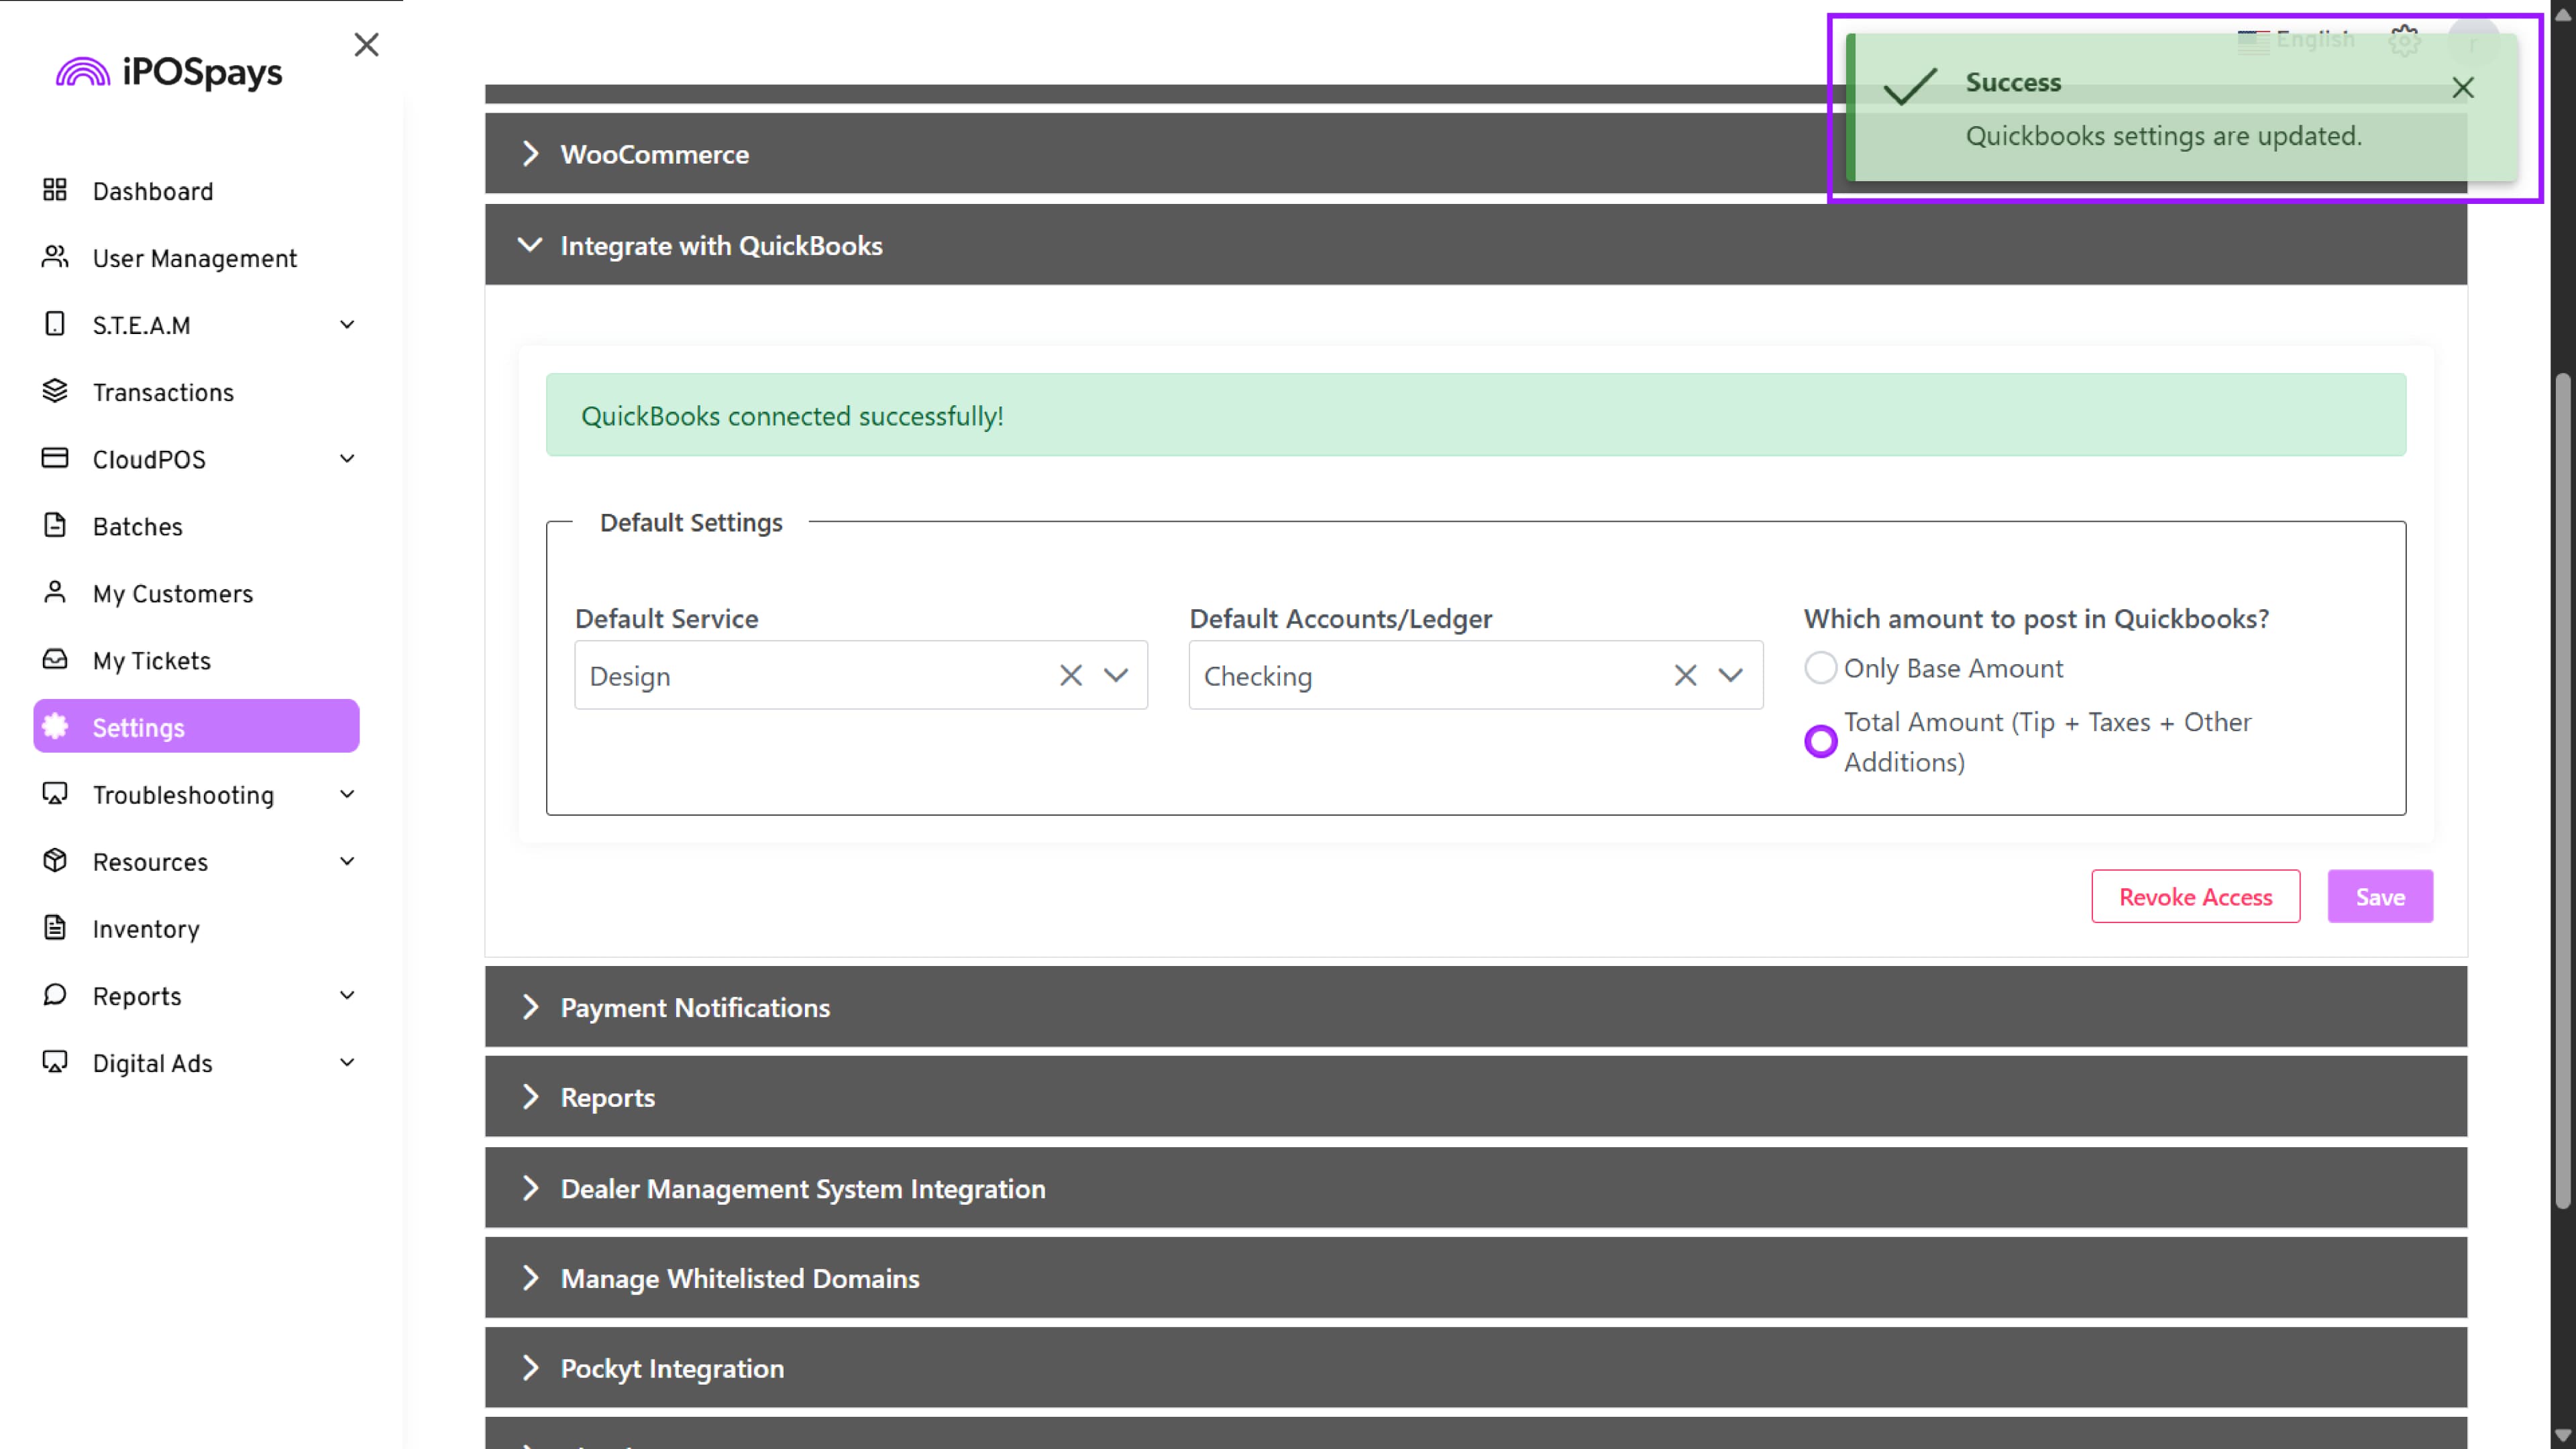
Task: Open the Default Service dropdown
Action: [x=1116, y=676]
